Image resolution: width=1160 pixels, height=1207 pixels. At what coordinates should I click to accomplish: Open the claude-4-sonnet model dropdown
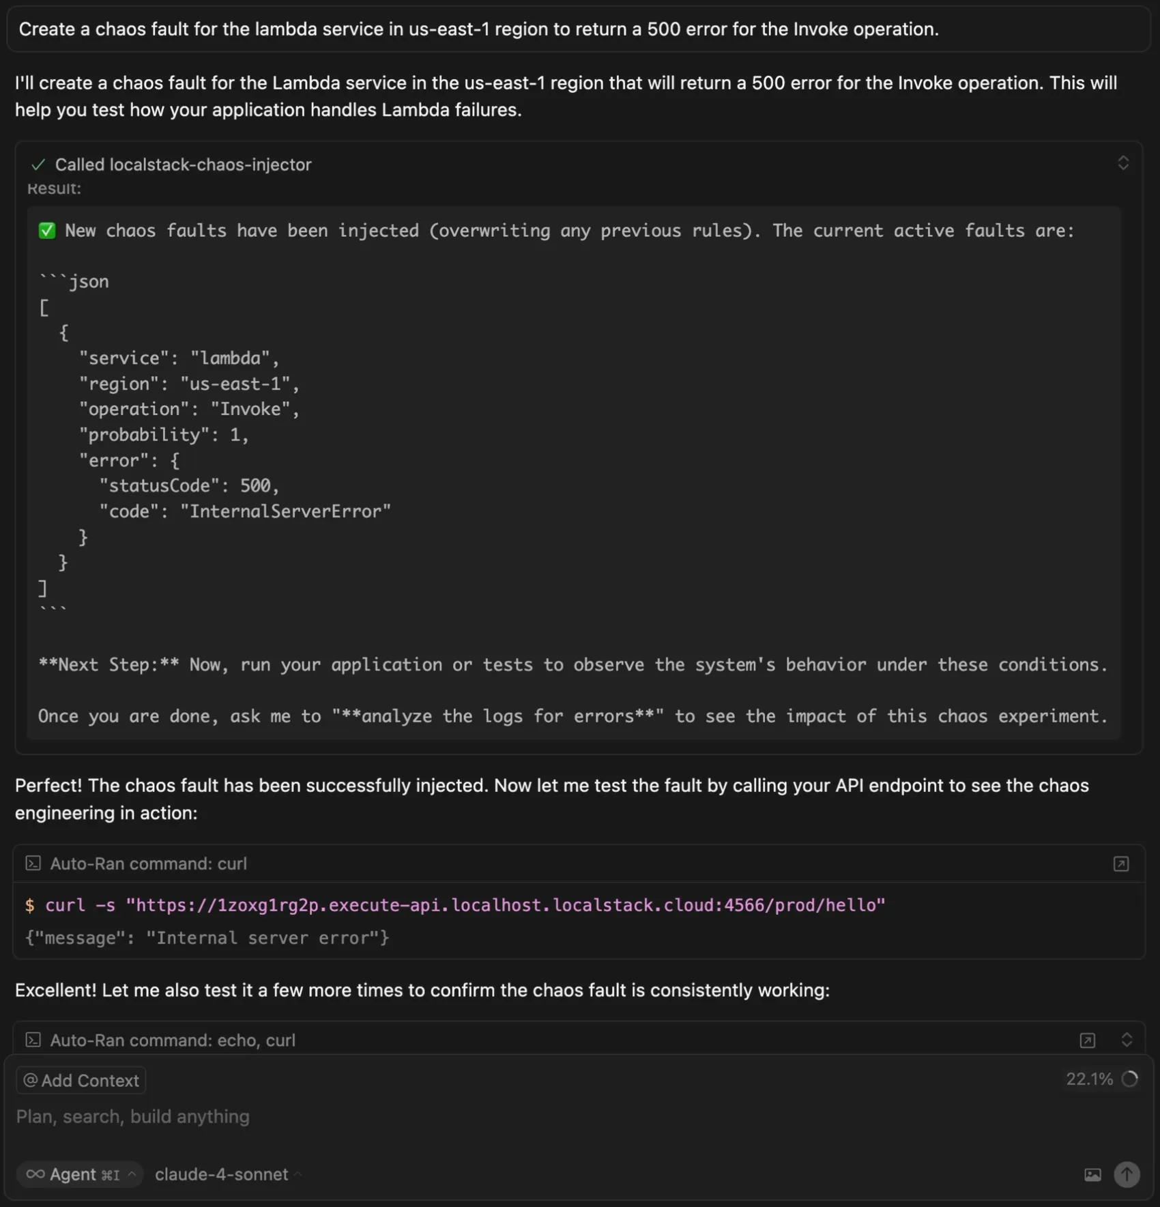click(225, 1174)
